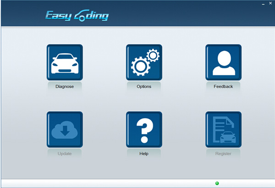
Task: Click the bottom status bar
Action: 115,183
